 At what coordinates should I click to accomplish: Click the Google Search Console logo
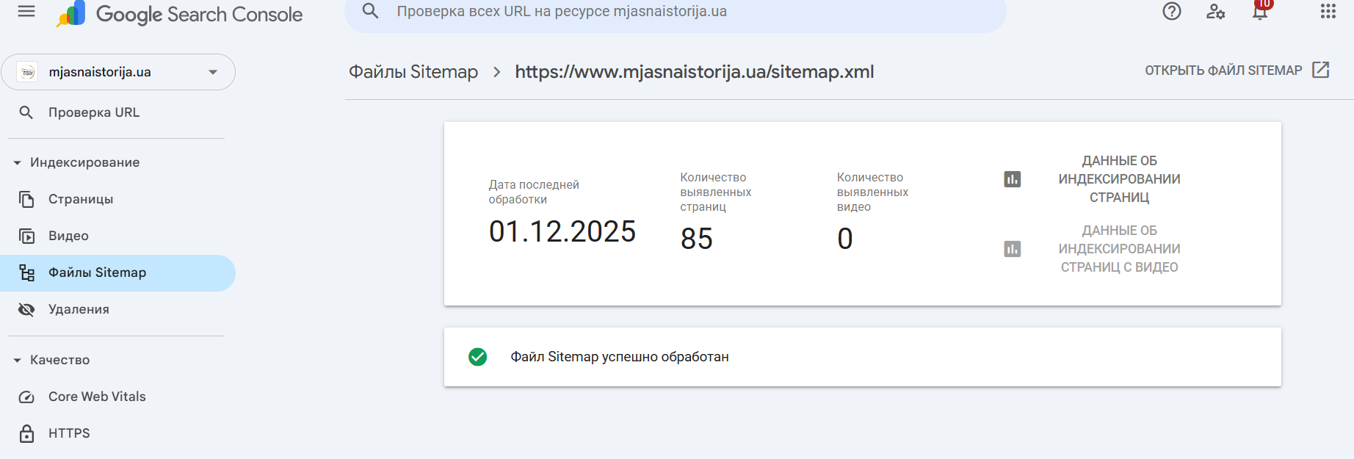click(x=179, y=14)
